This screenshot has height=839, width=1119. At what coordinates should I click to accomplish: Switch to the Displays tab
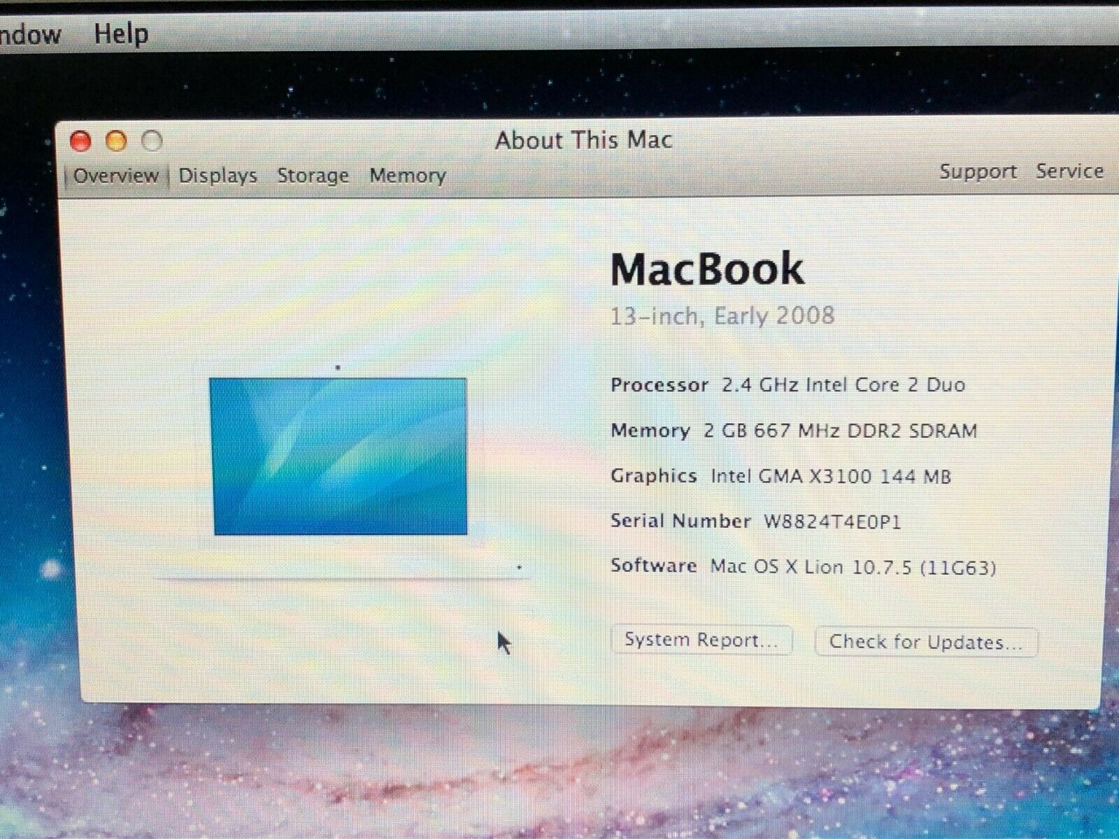(x=218, y=175)
